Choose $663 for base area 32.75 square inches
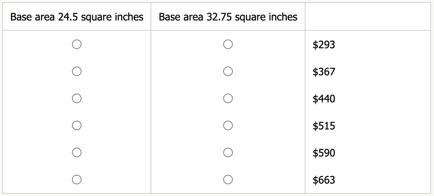Viewport: 434px width, 196px height. pyautogui.click(x=228, y=180)
